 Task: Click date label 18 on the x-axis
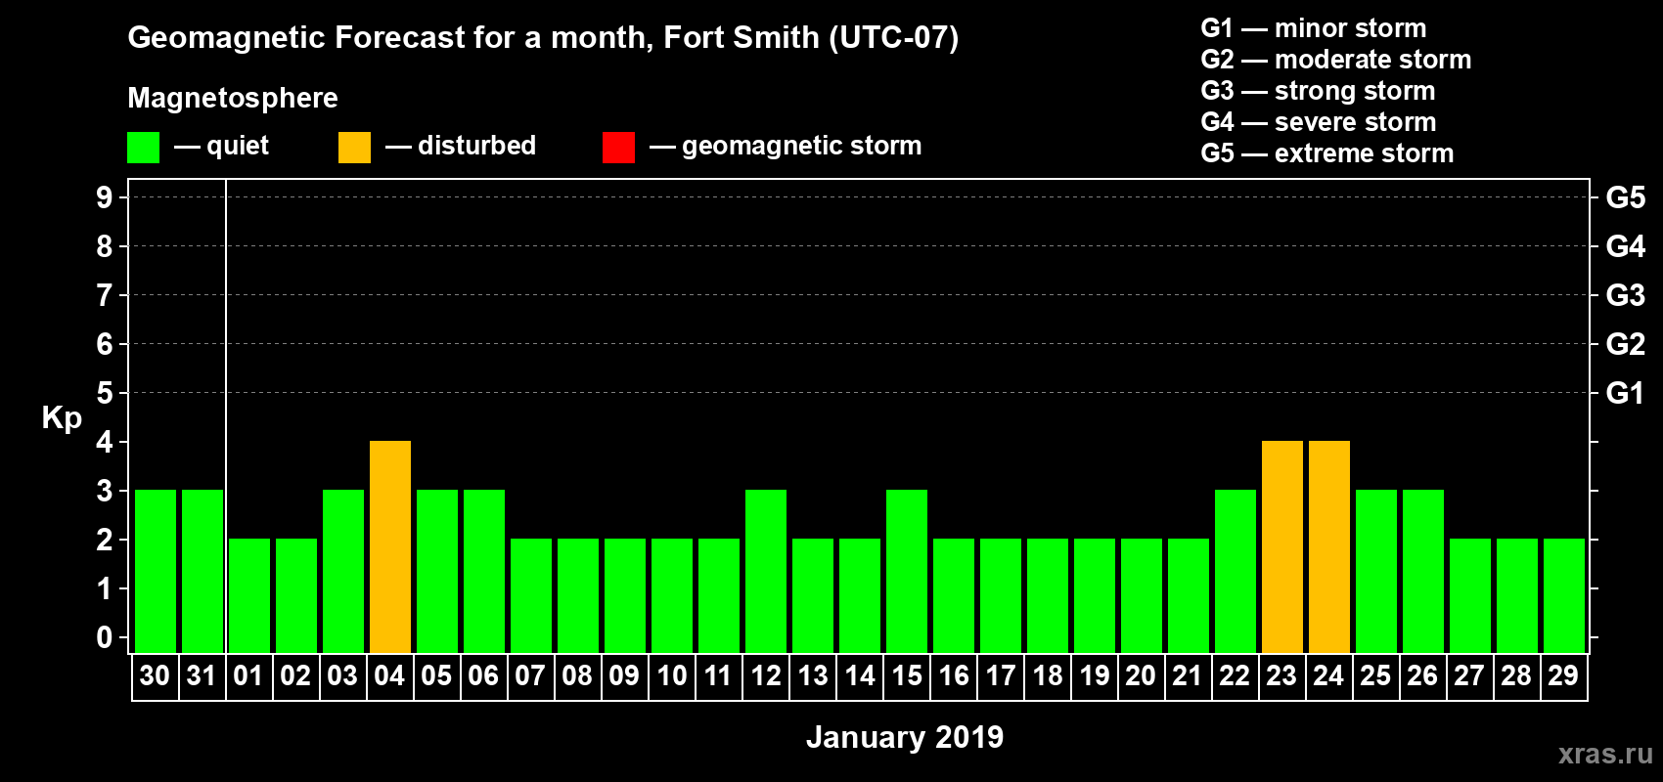coord(1047,676)
